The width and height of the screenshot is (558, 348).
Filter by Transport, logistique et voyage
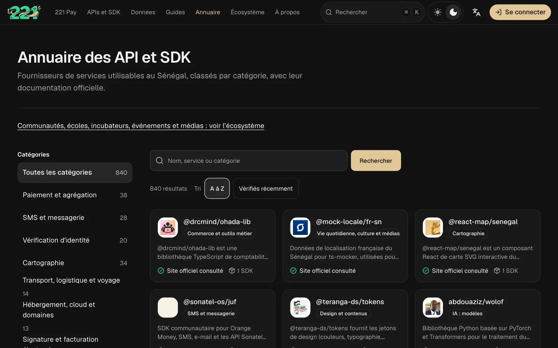coord(75,286)
